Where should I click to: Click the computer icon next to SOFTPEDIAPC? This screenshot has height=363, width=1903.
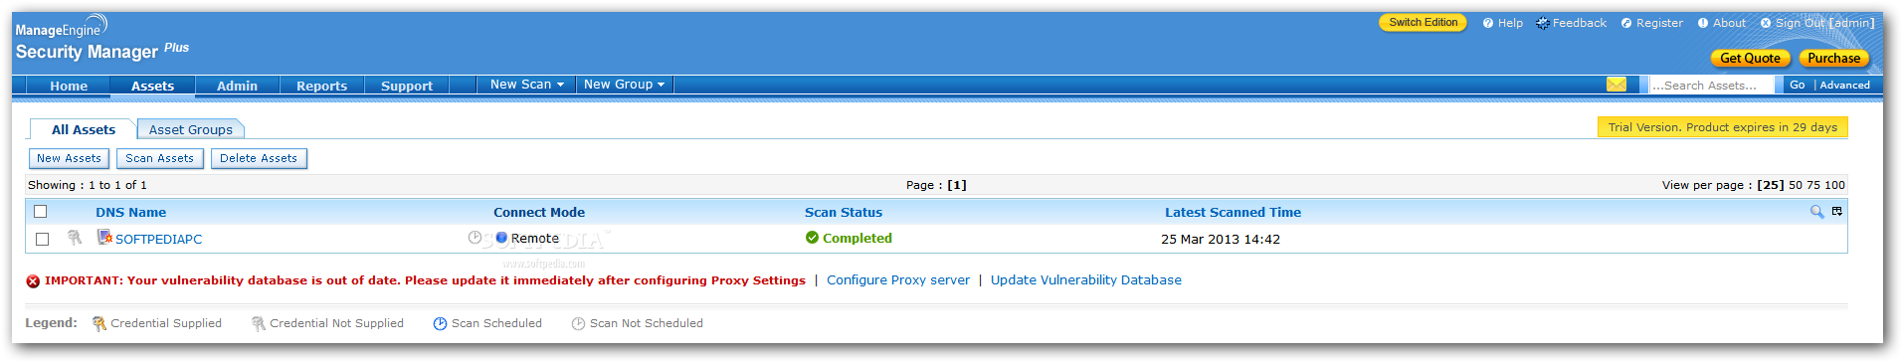(x=104, y=237)
